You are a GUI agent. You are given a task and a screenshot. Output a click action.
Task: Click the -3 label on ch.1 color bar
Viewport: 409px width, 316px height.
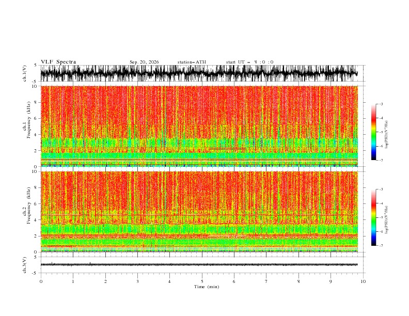[381, 104]
